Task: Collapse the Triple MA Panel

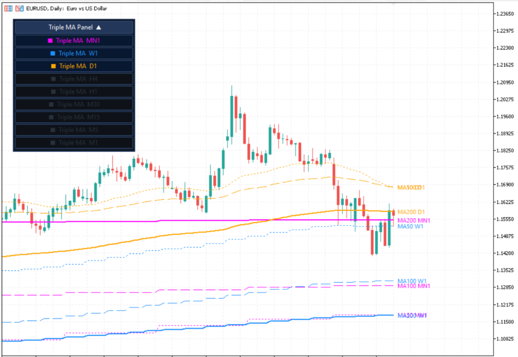Action: point(73,27)
